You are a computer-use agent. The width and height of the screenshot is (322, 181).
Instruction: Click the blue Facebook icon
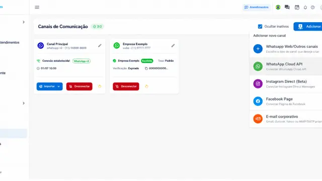(x=258, y=101)
